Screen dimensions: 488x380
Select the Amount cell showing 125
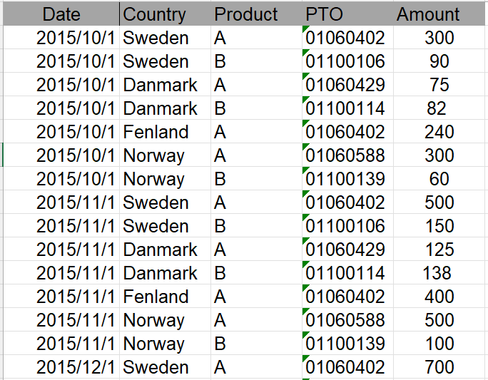coord(439,249)
